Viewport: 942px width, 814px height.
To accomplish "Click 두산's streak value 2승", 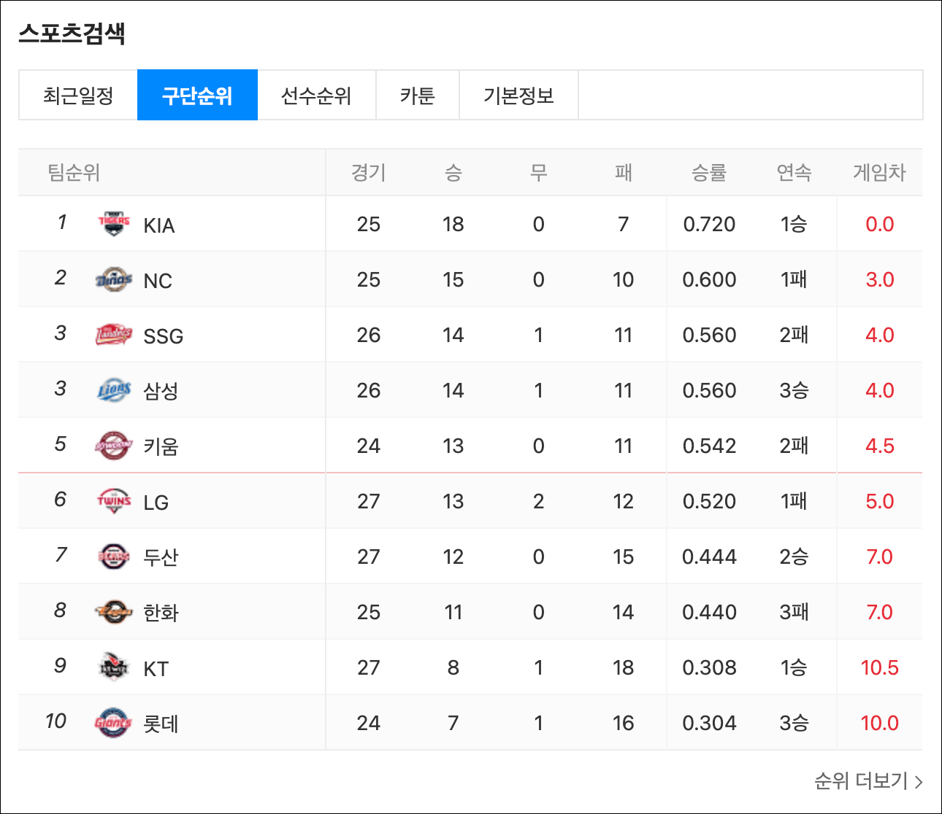I will (794, 557).
